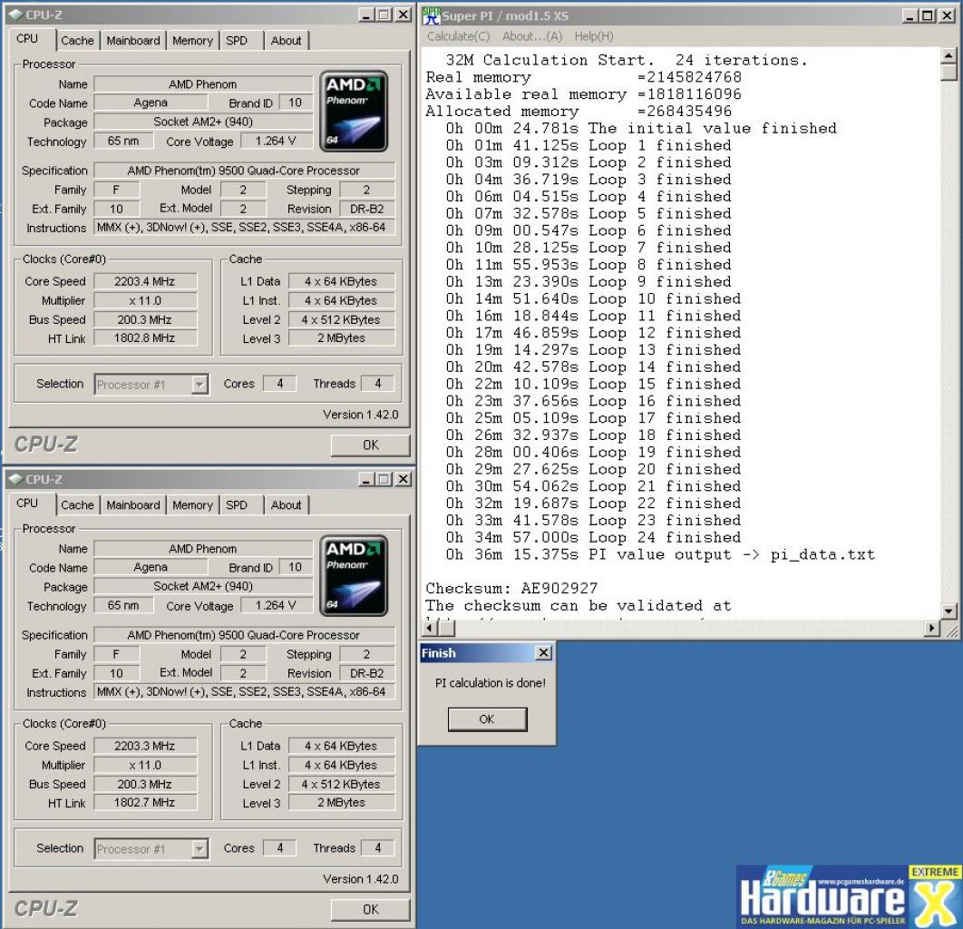Click Super PI vertical scrollbar up arrow

point(948,56)
